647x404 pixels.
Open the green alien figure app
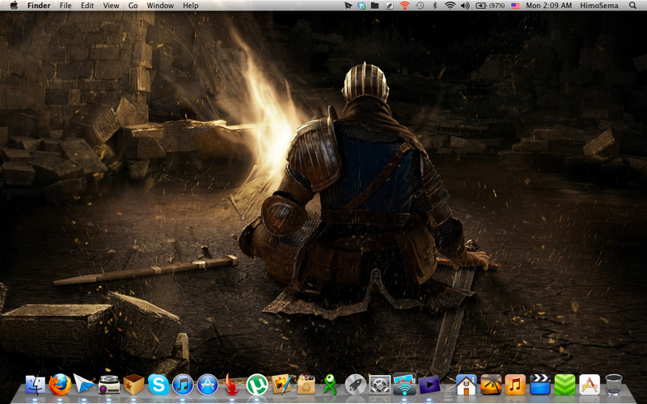[x=330, y=385]
